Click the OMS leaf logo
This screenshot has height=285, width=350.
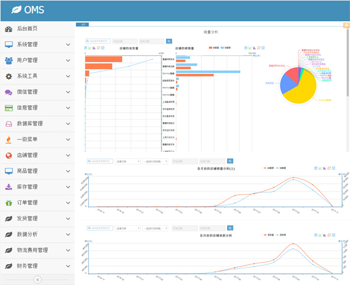(16, 10)
